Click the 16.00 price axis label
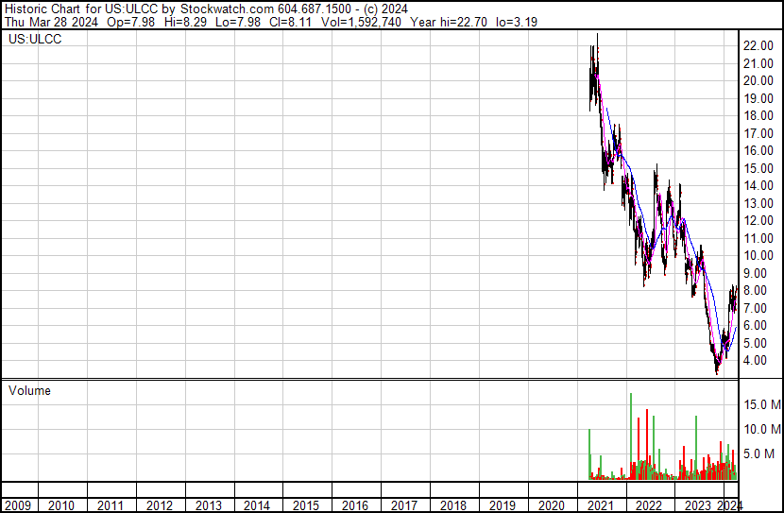The height and width of the screenshot is (513, 784). click(758, 150)
